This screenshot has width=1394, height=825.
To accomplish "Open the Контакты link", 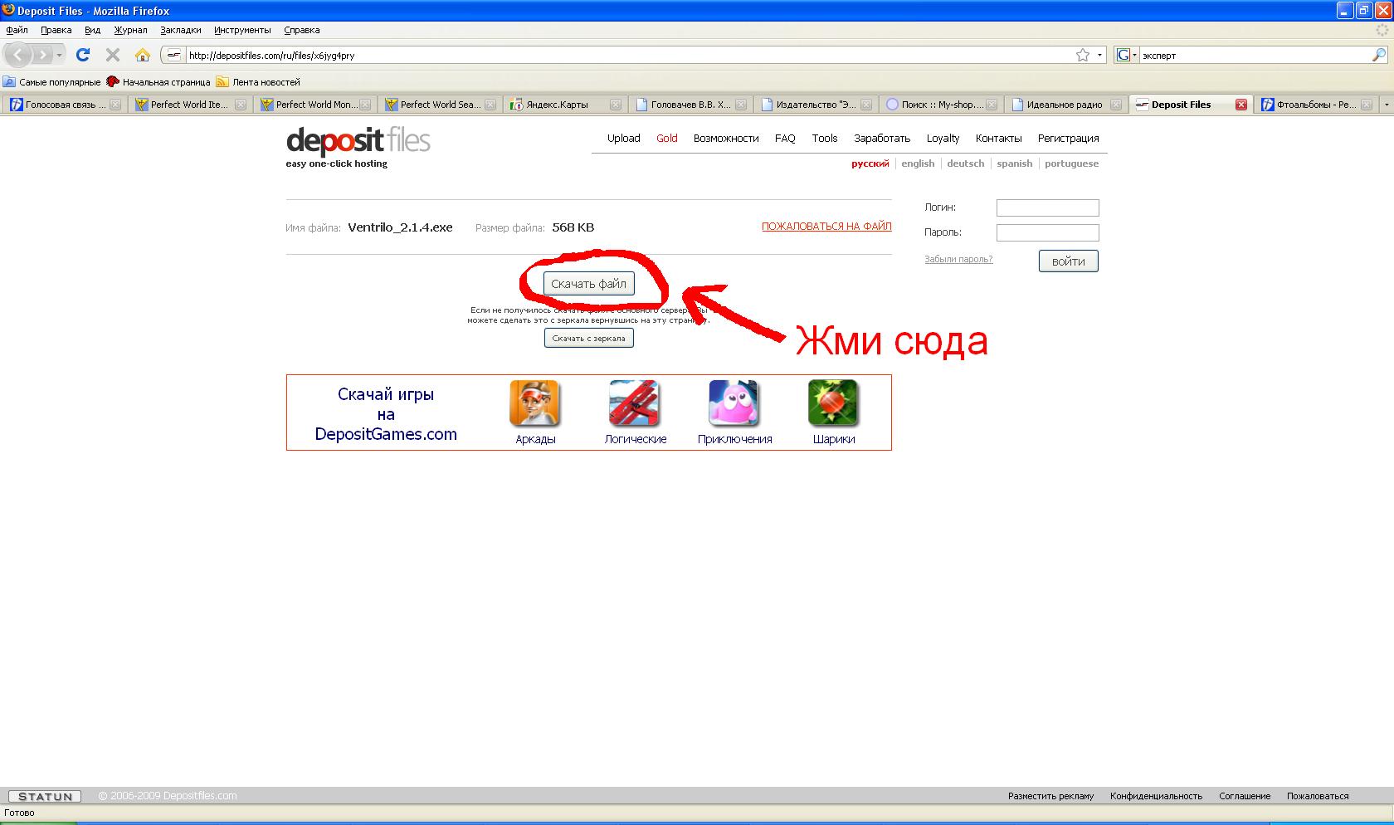I will 998,139.
